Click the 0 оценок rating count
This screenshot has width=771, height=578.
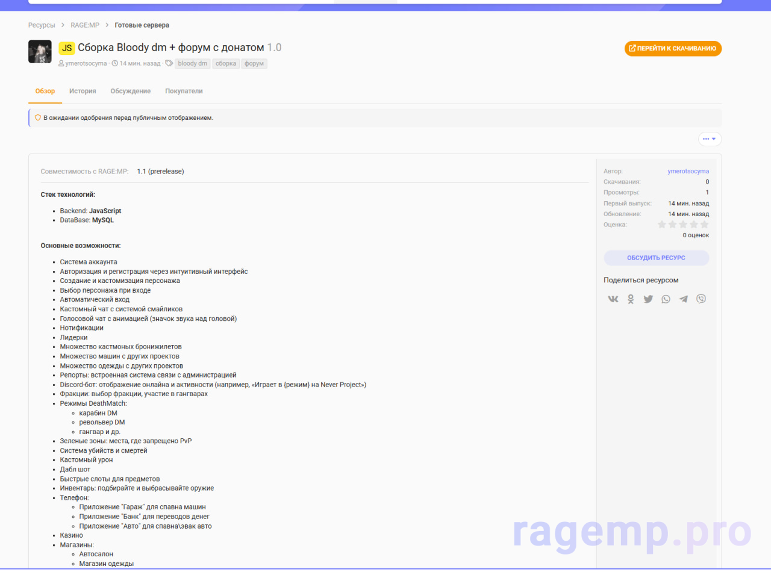coord(696,235)
